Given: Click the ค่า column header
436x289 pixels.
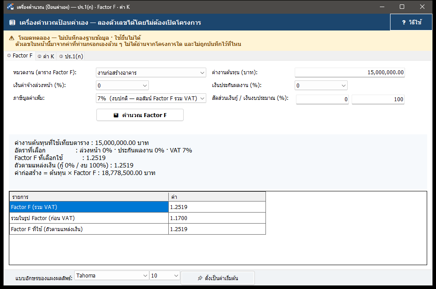Looking at the screenshot, I should pyautogui.click(x=217, y=197).
